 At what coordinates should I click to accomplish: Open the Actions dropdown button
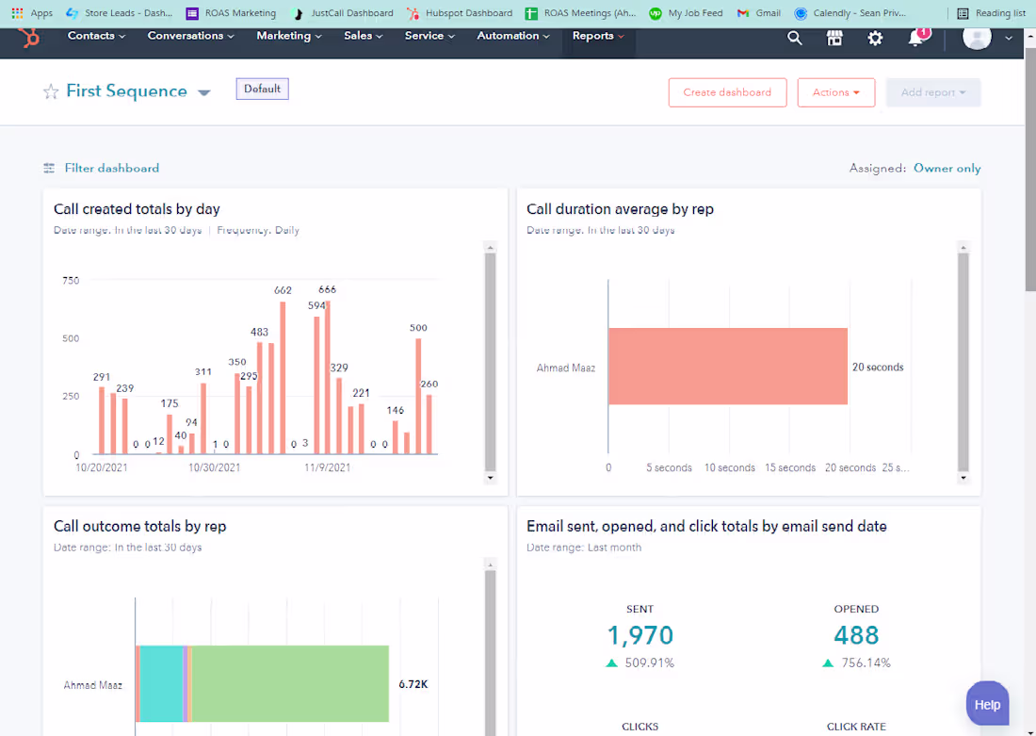pyautogui.click(x=835, y=92)
